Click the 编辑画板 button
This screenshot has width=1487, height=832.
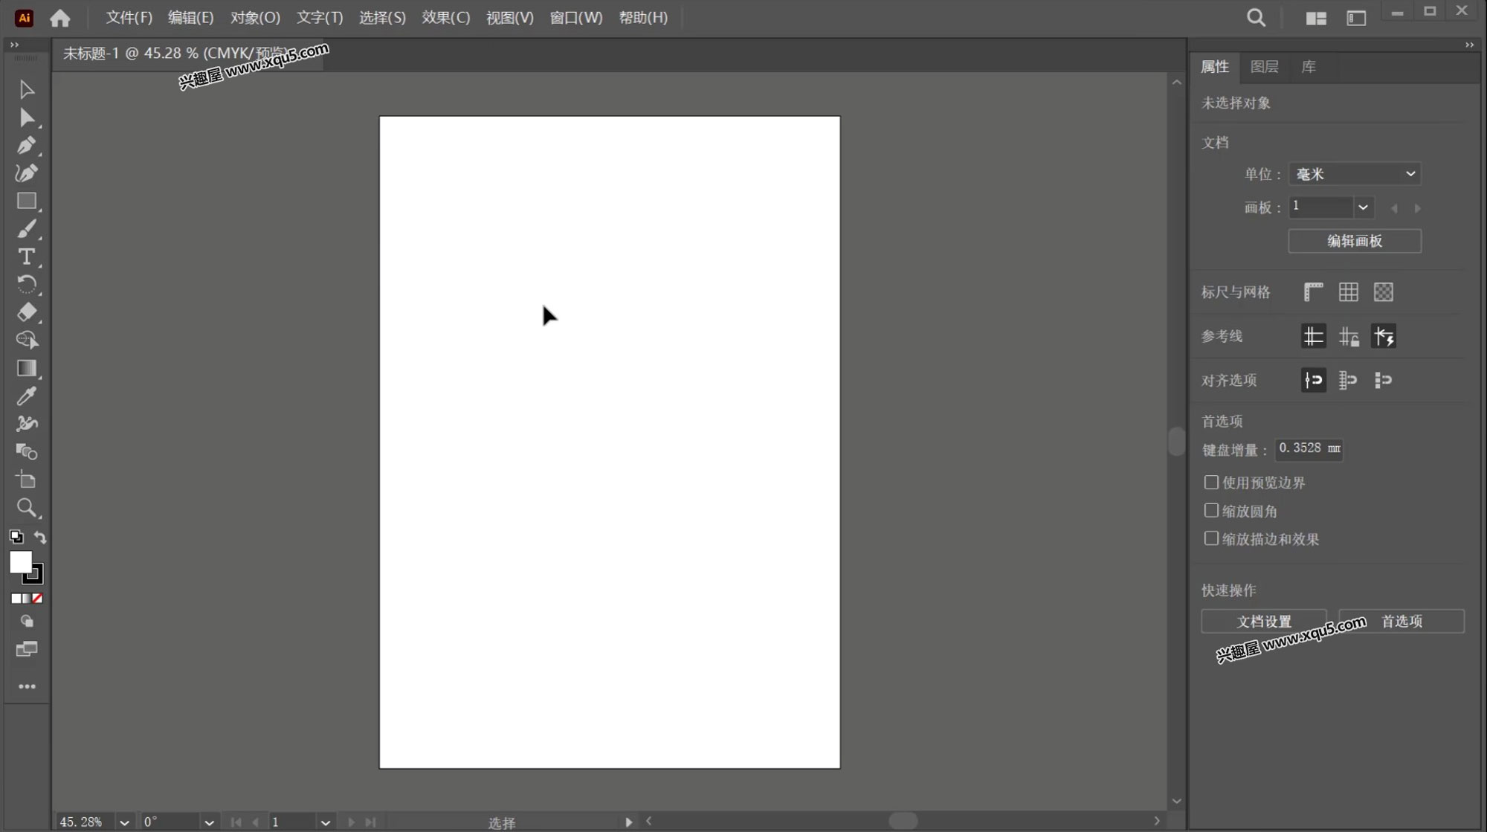click(1355, 241)
